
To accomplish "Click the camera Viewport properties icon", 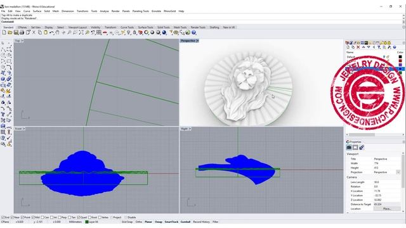I will pos(349,148).
